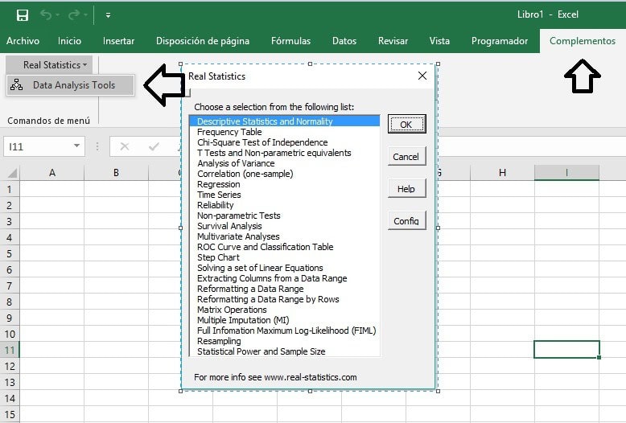The image size is (626, 423).
Task: Select column B header
Action: [116, 173]
